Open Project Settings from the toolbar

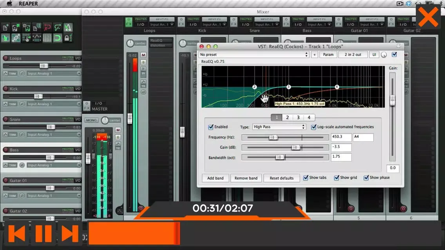pos(36,27)
